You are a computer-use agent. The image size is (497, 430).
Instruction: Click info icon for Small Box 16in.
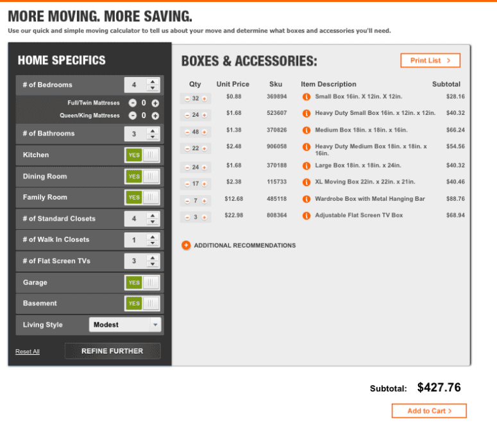coord(307,98)
